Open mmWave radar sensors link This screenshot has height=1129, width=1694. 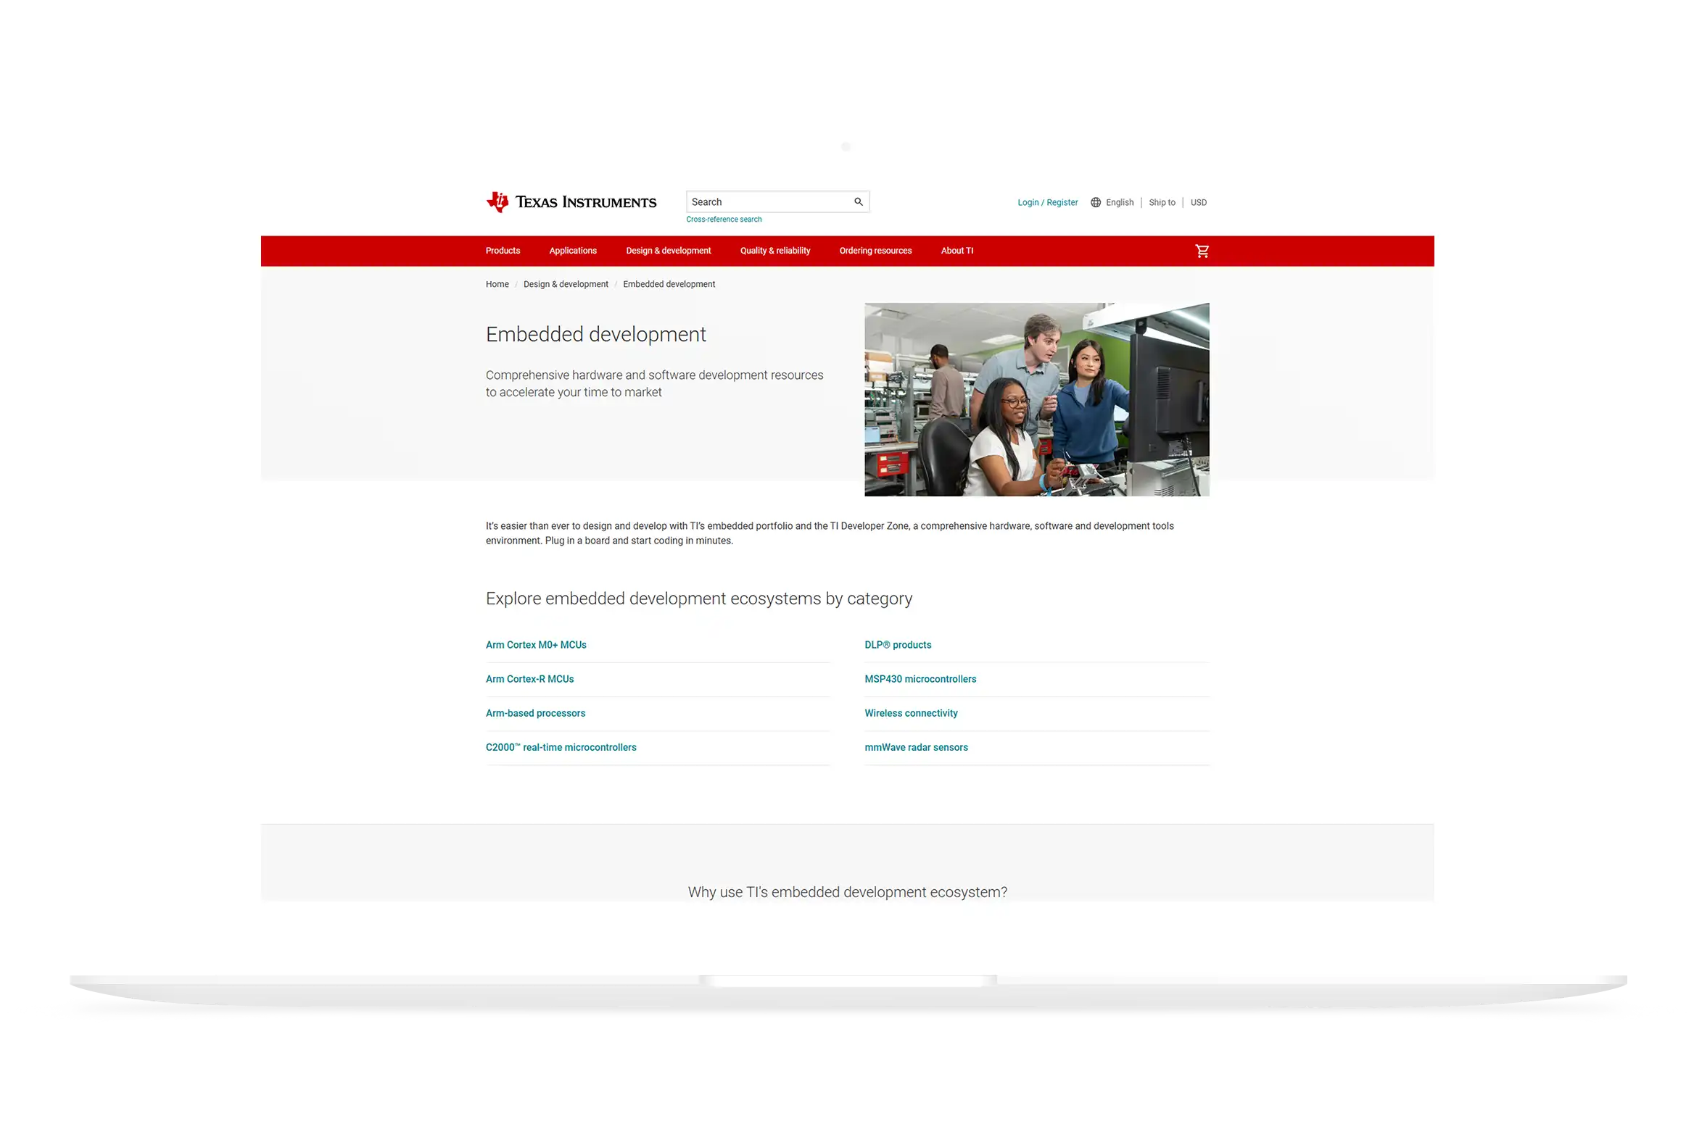pos(916,747)
